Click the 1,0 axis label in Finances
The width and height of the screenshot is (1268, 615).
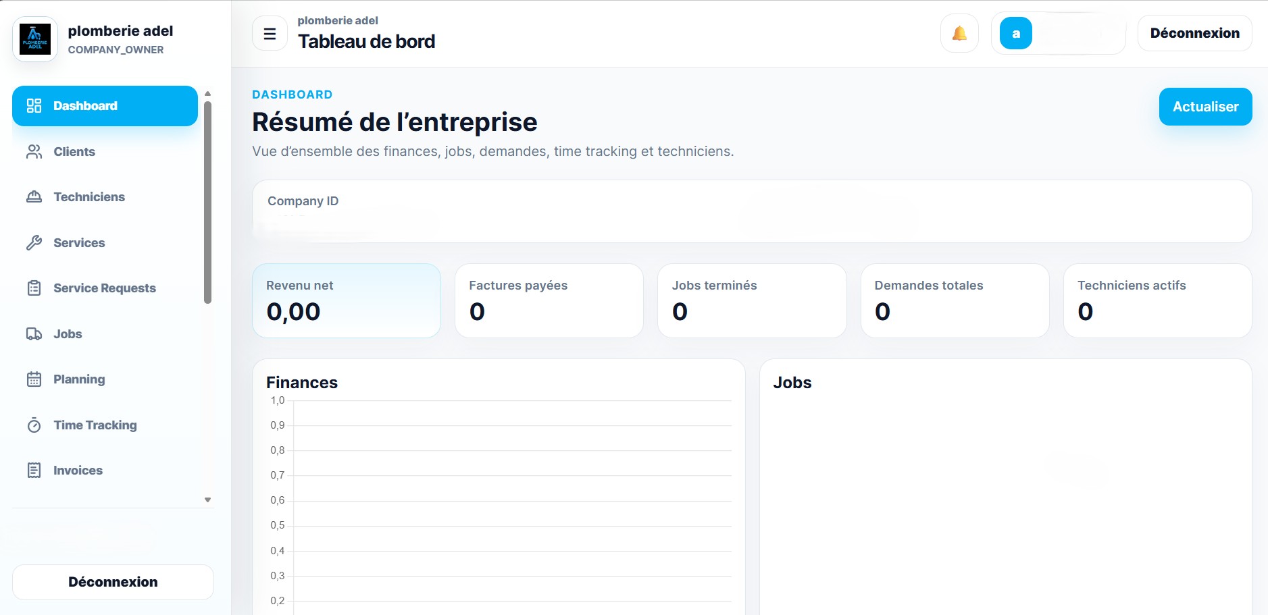pyautogui.click(x=278, y=400)
